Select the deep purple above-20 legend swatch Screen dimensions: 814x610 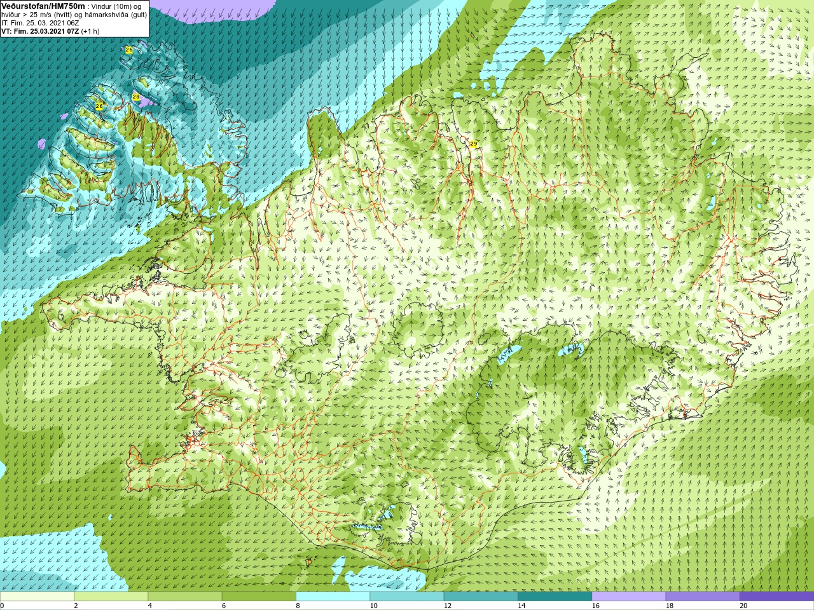[776, 597]
